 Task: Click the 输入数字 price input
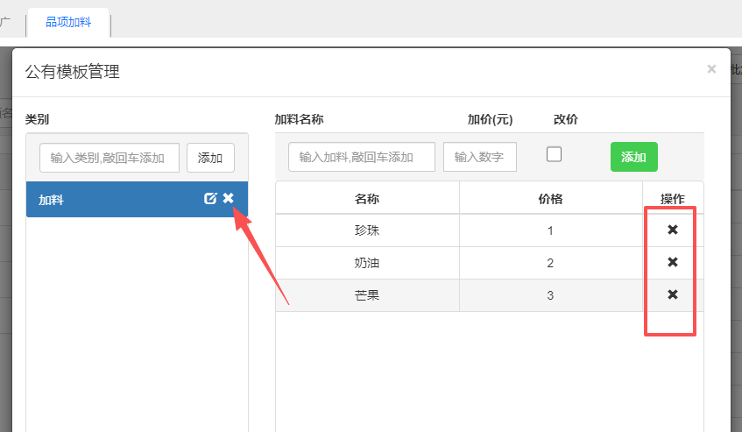479,157
